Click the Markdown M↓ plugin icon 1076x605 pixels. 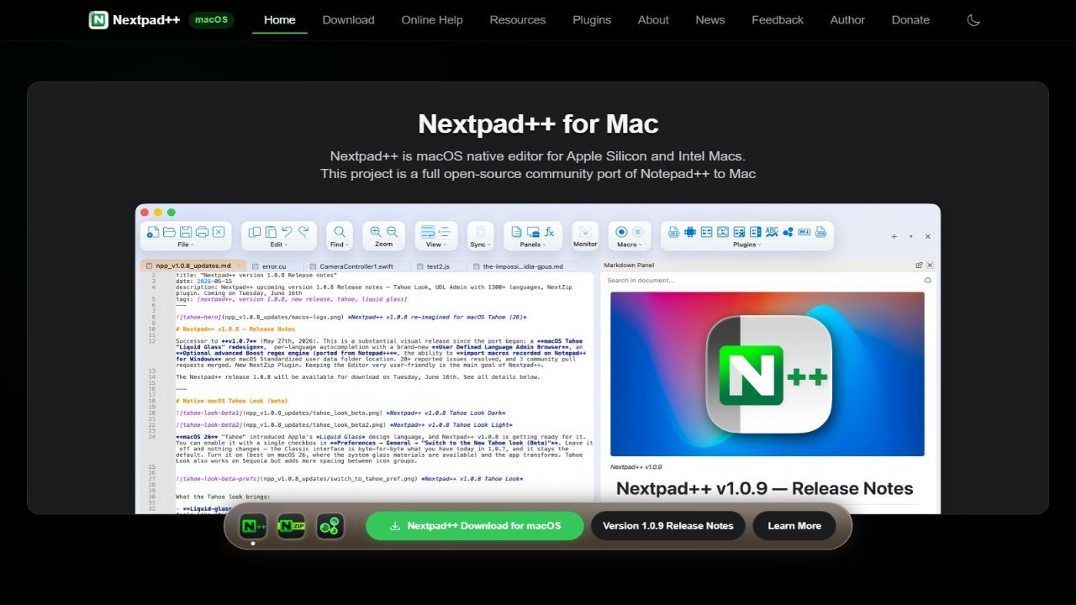(x=804, y=232)
